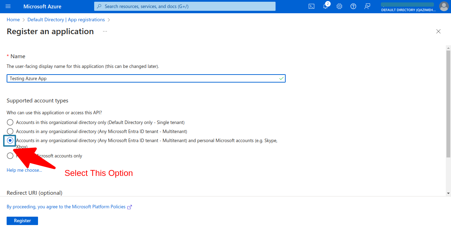Viewport: 451px width, 232px height.
Task: Click the Register button
Action: click(x=22, y=221)
